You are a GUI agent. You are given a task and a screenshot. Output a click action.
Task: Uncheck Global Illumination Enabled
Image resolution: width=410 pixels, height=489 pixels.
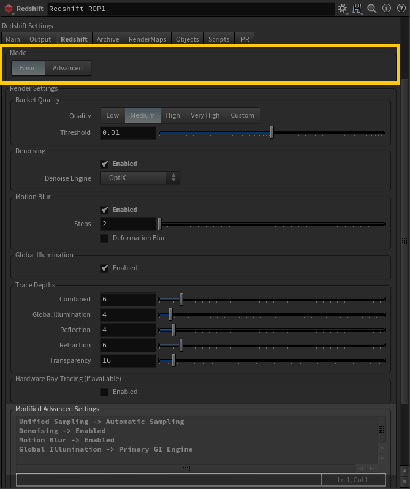click(105, 268)
